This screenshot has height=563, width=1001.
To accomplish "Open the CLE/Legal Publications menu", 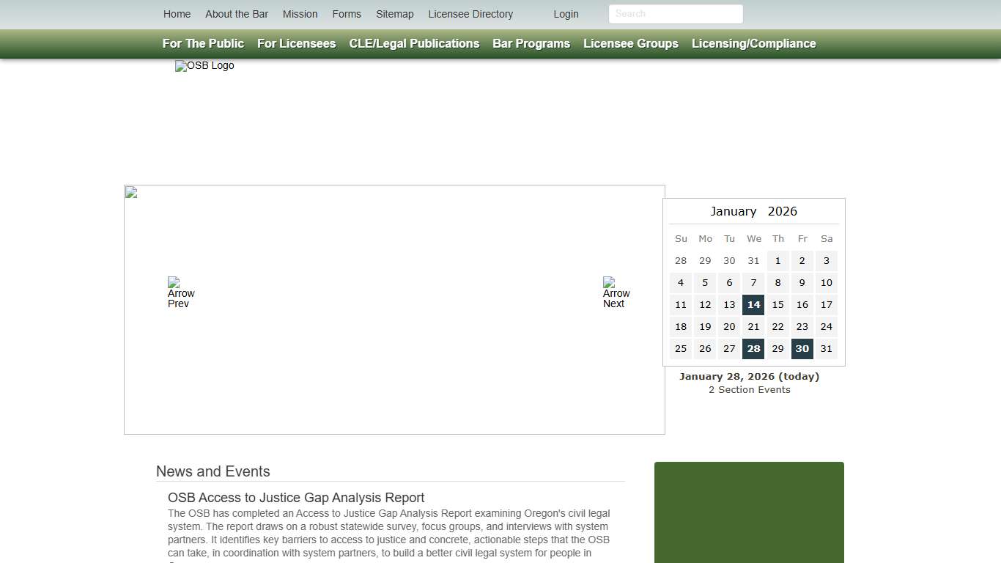I will [414, 43].
